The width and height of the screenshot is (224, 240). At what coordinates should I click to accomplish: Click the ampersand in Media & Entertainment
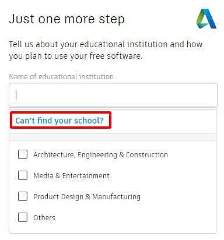pos(58,176)
